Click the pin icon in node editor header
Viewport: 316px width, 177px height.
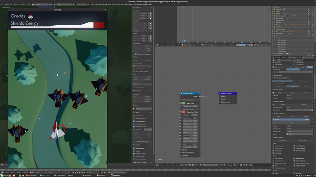[234, 165]
